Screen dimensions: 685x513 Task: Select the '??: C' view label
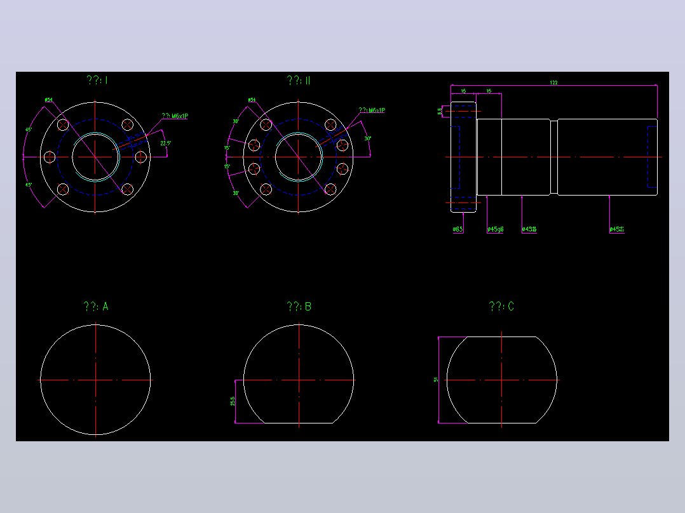501,307
